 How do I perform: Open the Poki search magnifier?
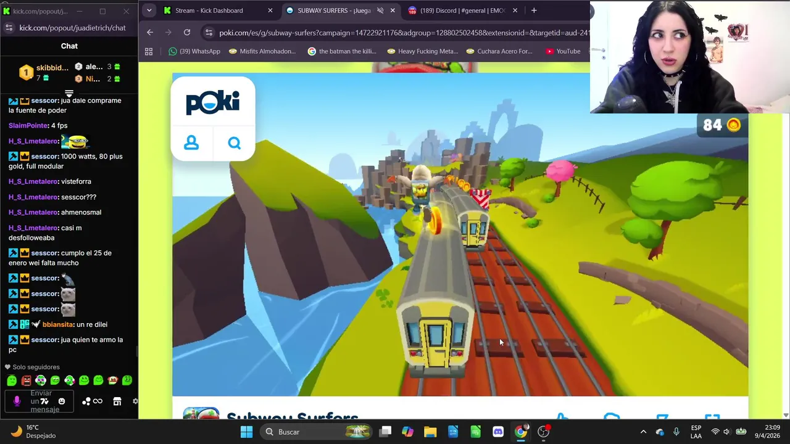234,143
